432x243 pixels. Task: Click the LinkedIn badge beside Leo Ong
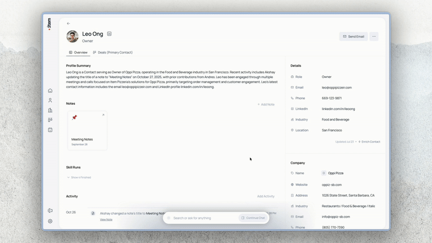pyautogui.click(x=109, y=34)
